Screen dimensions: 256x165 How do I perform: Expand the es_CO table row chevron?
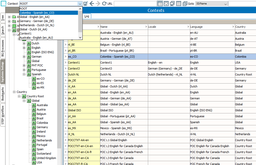pos(65,57)
